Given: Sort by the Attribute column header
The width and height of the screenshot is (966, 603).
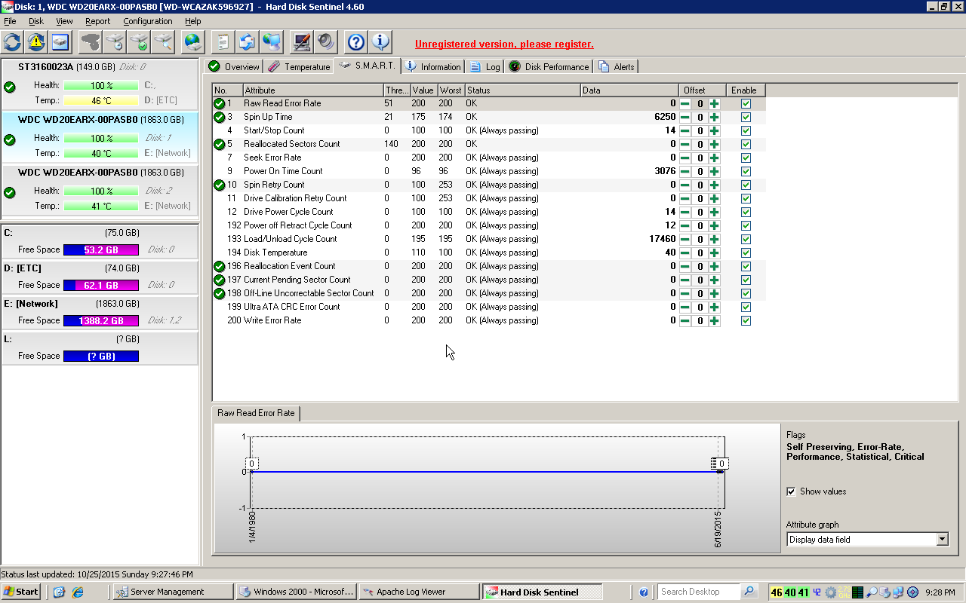Looking at the screenshot, I should click(x=312, y=90).
